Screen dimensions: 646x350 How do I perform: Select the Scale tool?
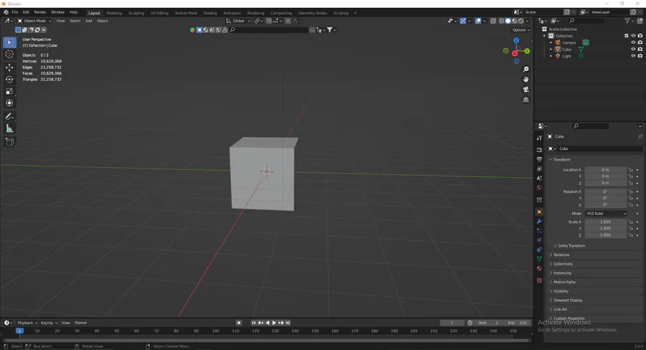[9, 91]
